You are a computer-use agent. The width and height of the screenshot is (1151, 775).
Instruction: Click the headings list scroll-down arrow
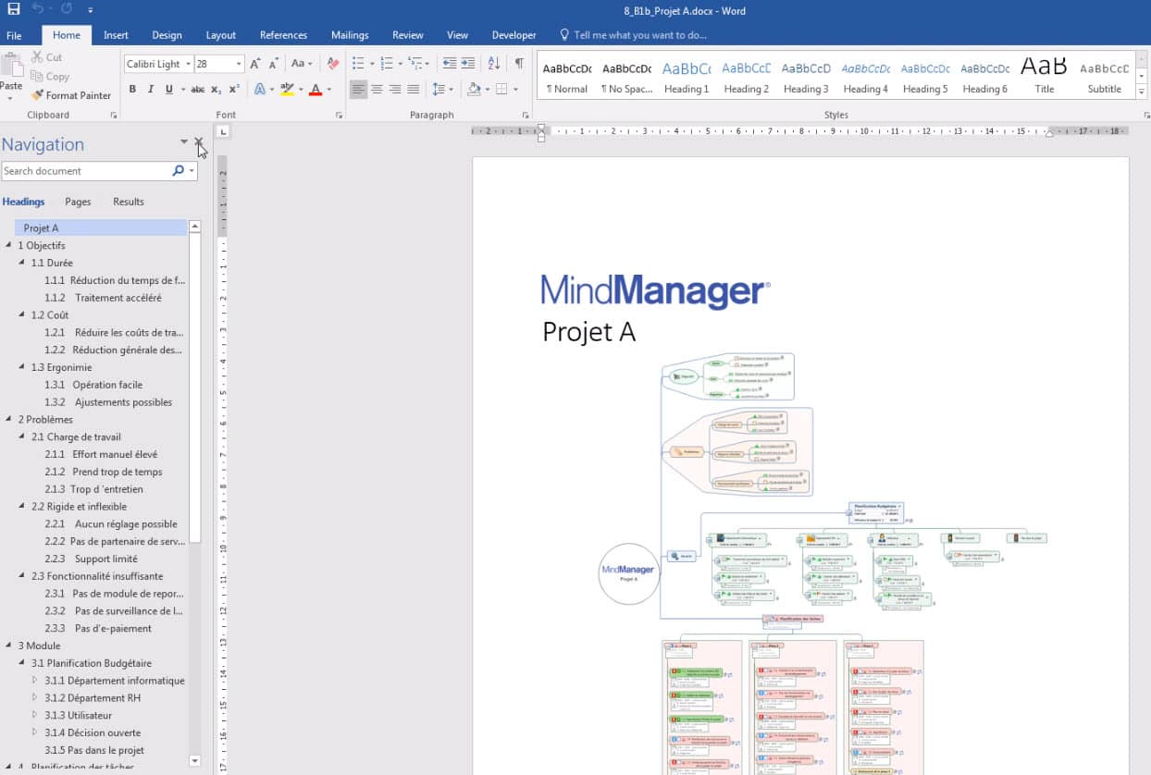click(194, 760)
